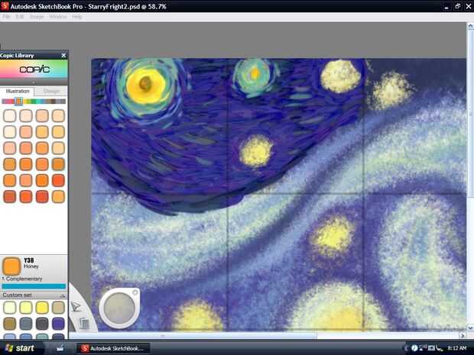This screenshot has width=474, height=355.
Task: Pick the green family in the color strip
Action: pyautogui.click(x=34, y=102)
